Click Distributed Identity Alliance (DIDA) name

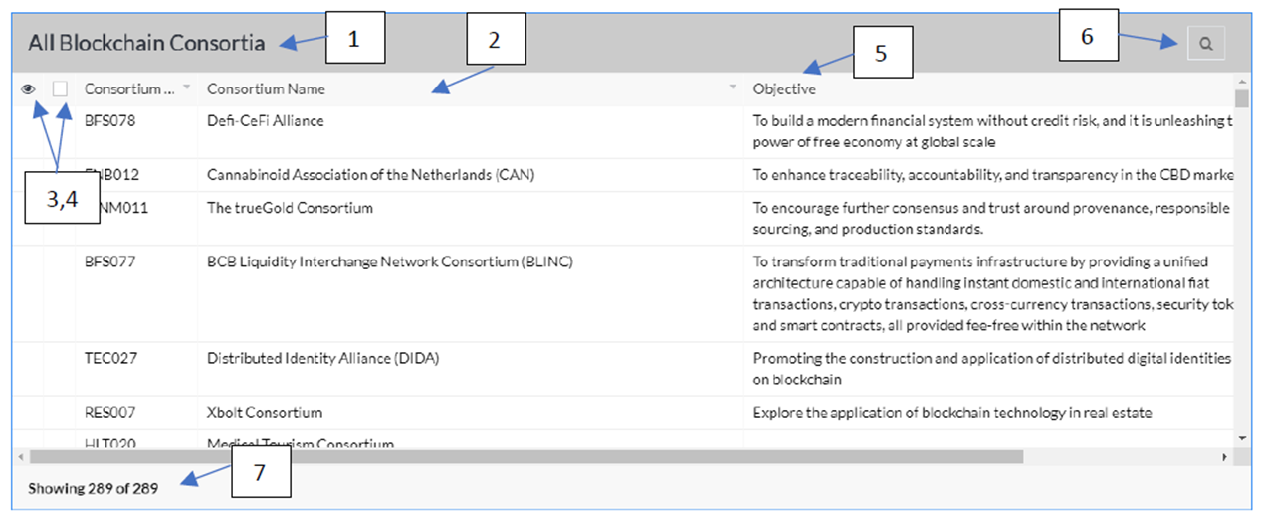click(322, 358)
